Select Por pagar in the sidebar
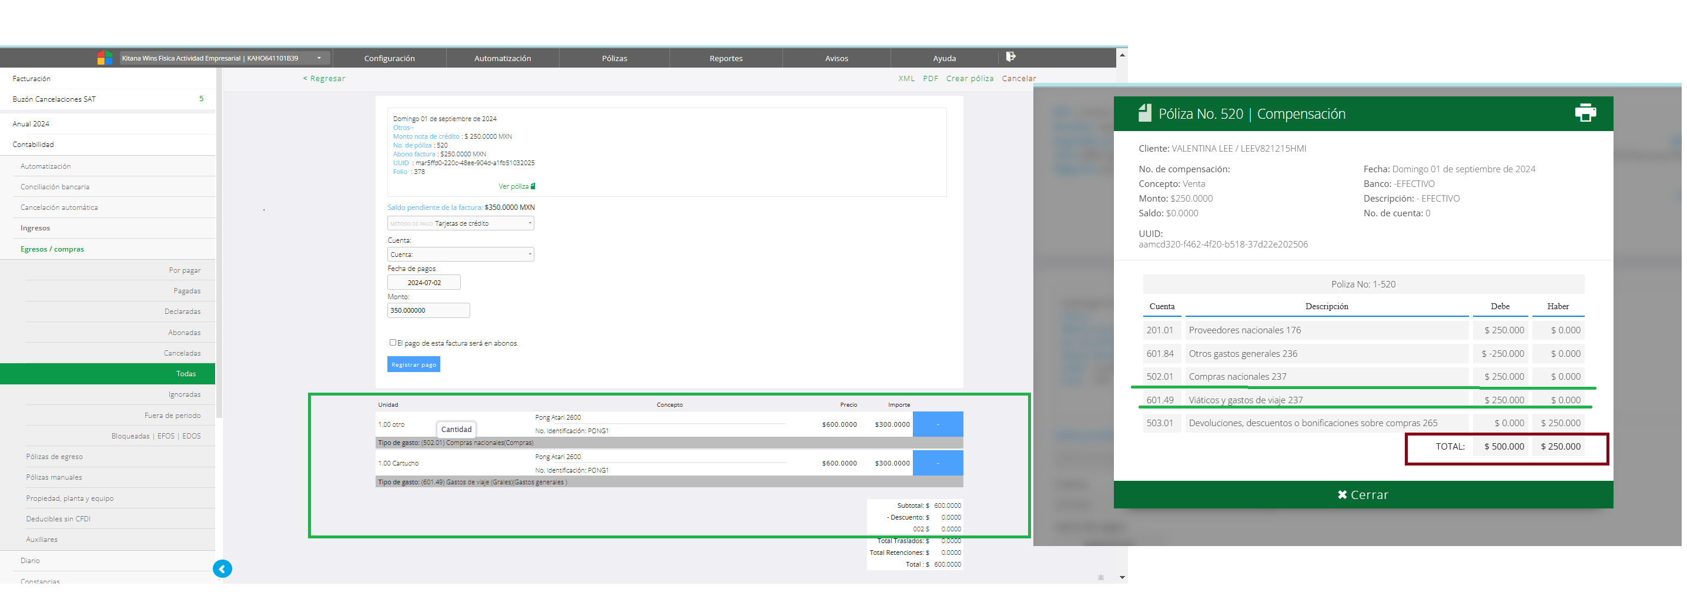 click(185, 270)
